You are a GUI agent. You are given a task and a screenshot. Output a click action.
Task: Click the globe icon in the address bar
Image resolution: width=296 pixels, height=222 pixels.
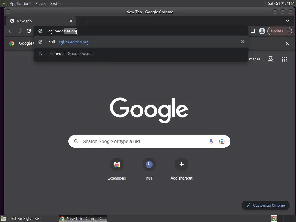40,31
